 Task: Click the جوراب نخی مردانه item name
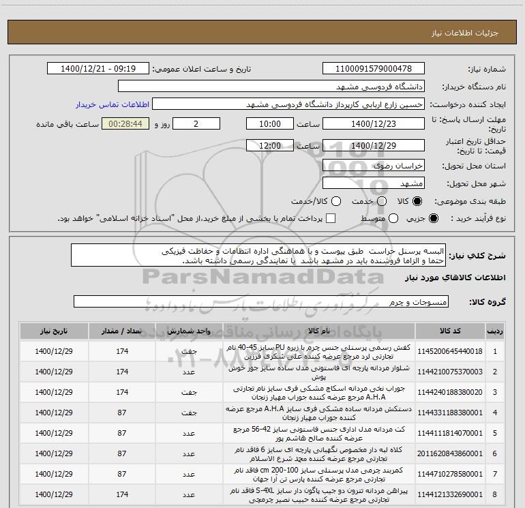[x=319, y=393]
